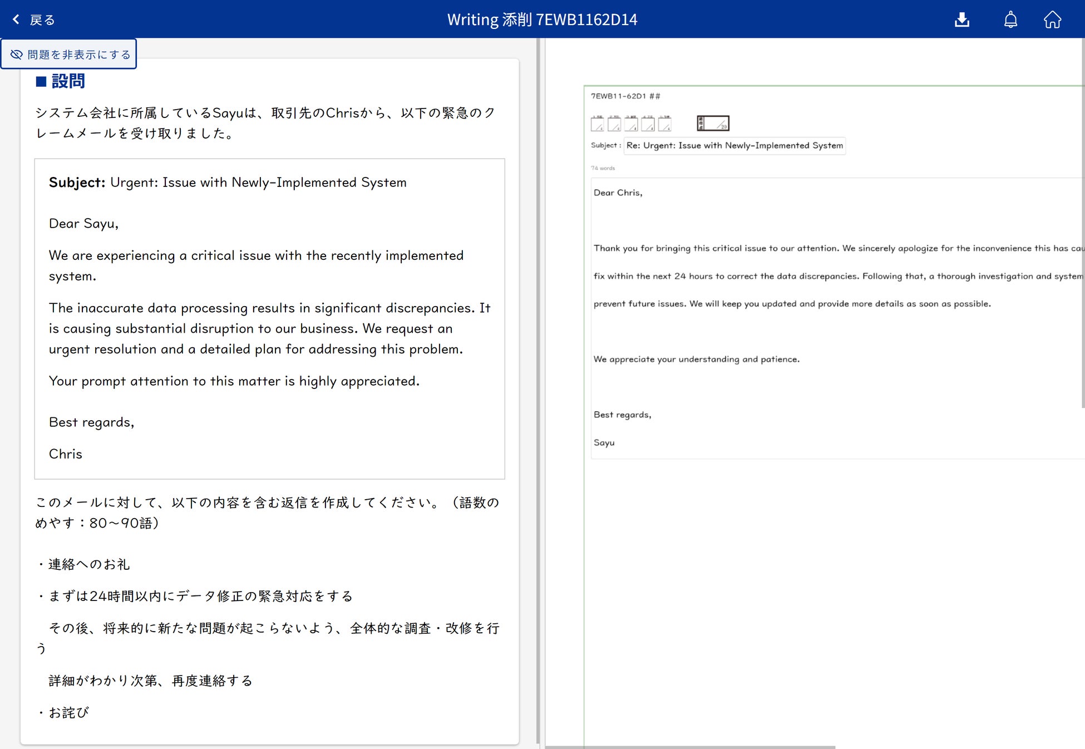Click the back arrow labeled 戻る
Viewport: 1085px width, 749px height.
click(33, 20)
